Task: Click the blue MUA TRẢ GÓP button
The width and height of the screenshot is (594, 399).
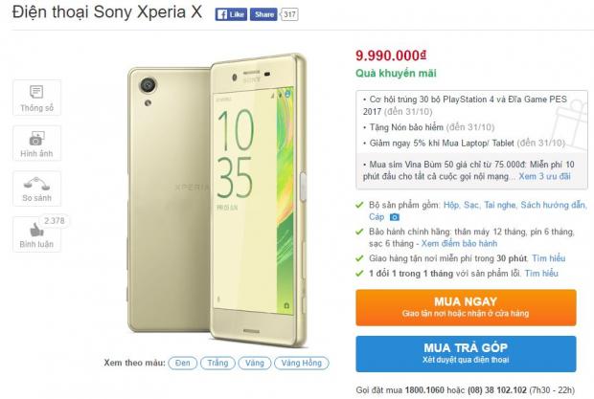Action: point(466,354)
